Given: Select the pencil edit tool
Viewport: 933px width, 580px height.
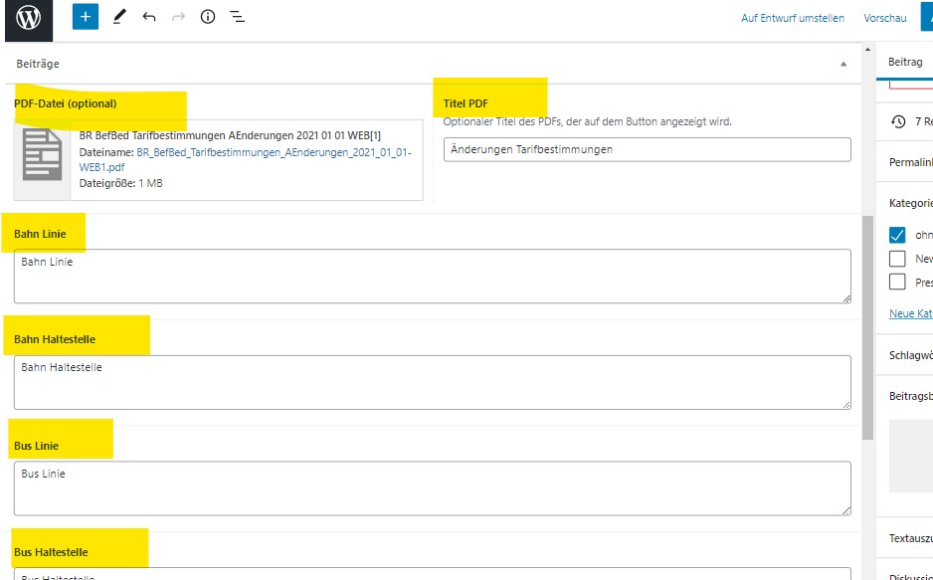Looking at the screenshot, I should click(119, 17).
